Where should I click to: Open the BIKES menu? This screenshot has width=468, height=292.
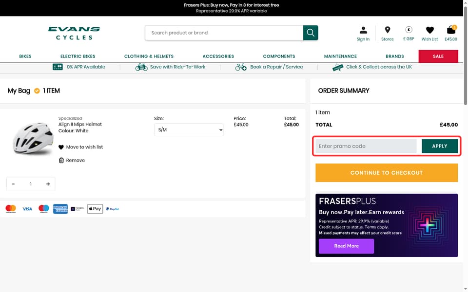25,56
